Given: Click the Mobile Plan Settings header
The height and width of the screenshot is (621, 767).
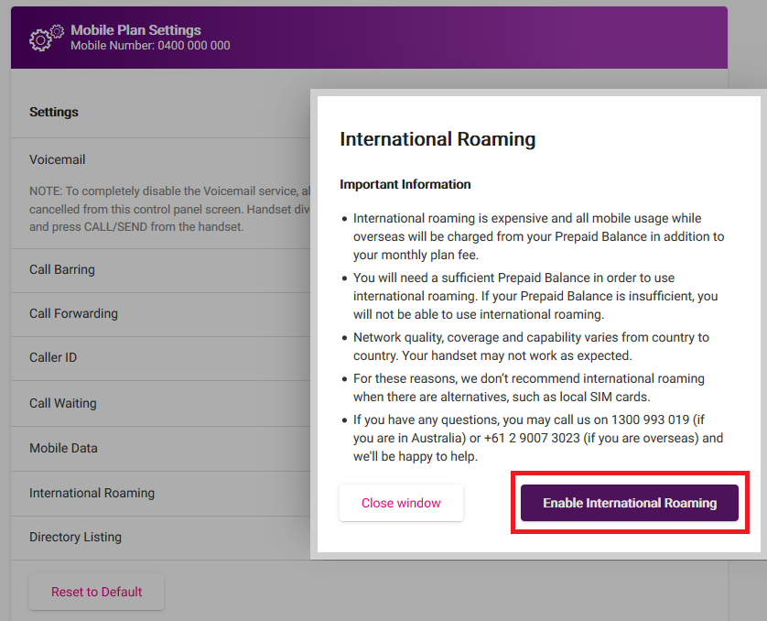Looking at the screenshot, I should click(x=135, y=29).
